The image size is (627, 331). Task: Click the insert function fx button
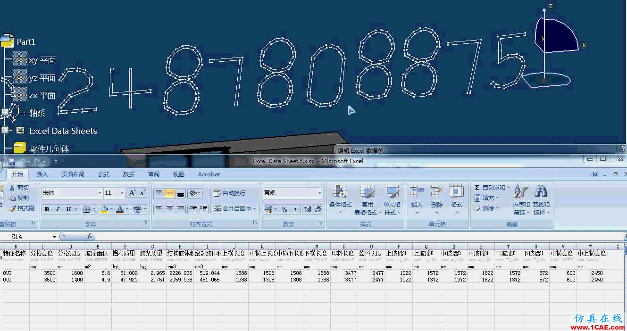coord(90,236)
